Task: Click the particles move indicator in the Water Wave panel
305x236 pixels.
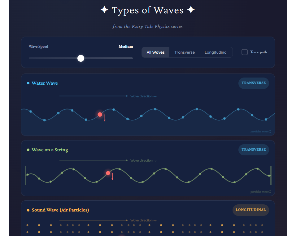Action: point(260,131)
